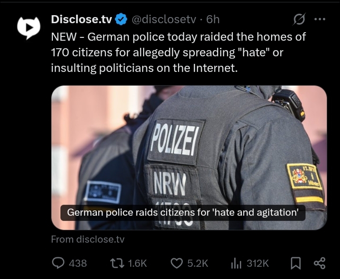
Task: Click the 1.6K reposts count
Action: [x=137, y=263]
